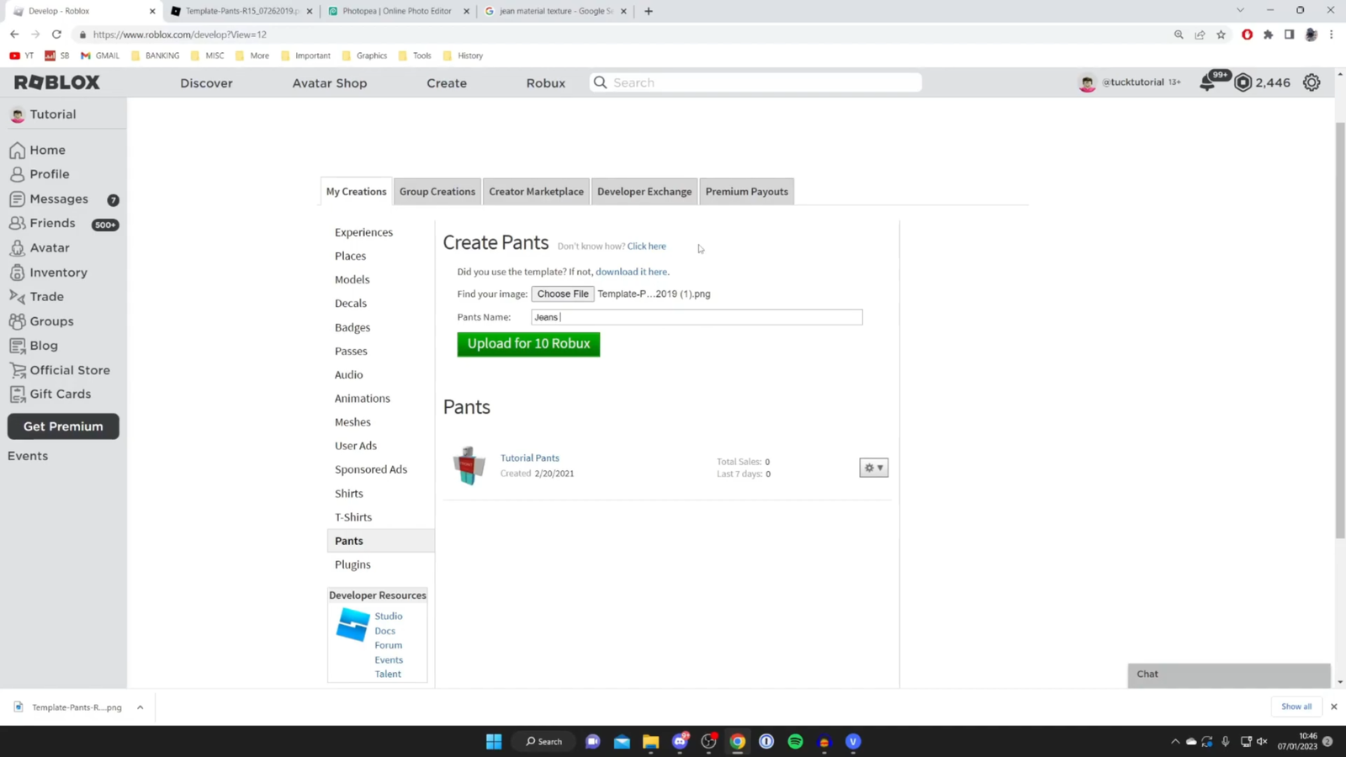The width and height of the screenshot is (1346, 757).
Task: Click the download it here link
Action: tap(631, 272)
